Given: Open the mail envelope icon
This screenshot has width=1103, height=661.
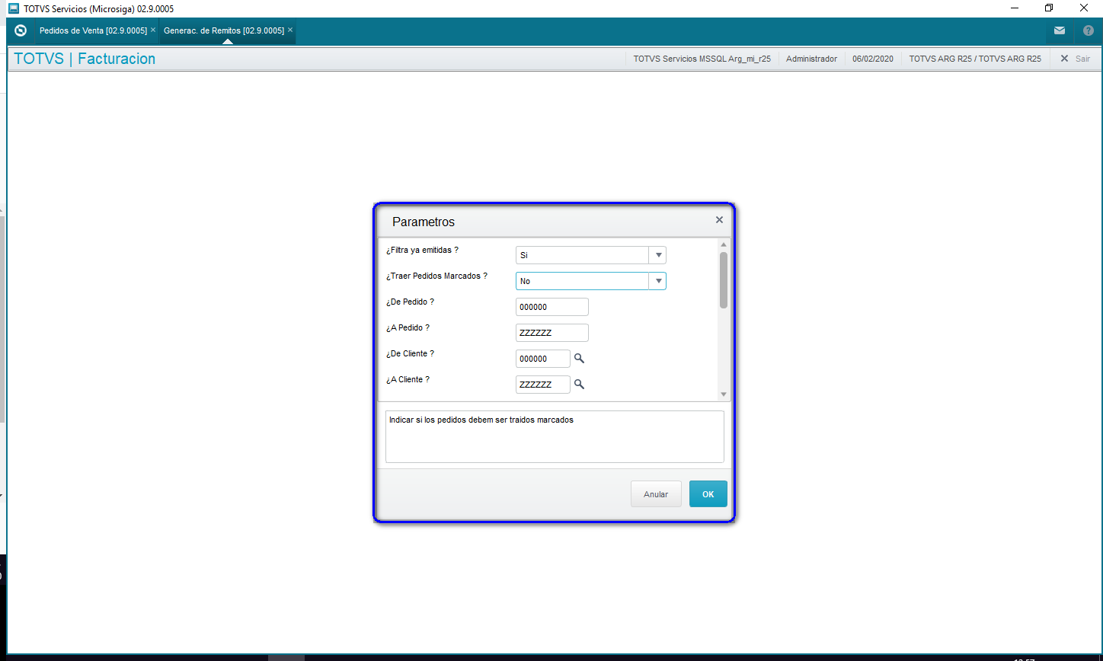Looking at the screenshot, I should [x=1060, y=30].
